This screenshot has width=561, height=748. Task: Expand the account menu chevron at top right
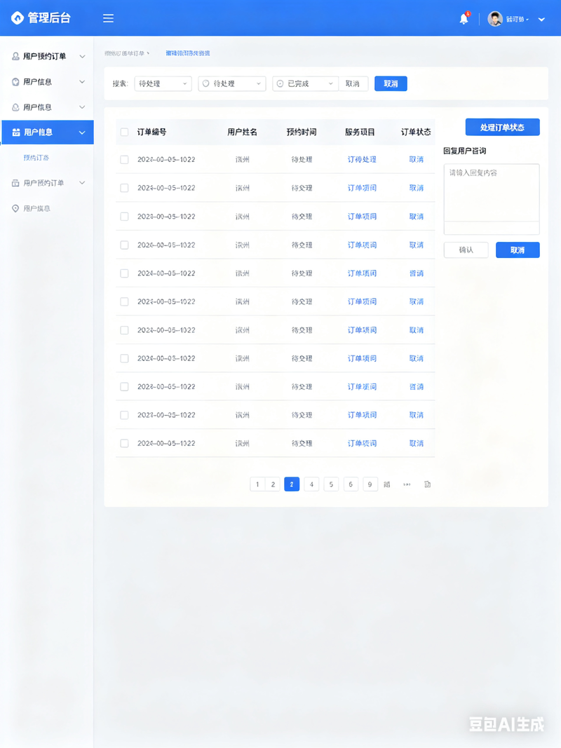pos(541,20)
